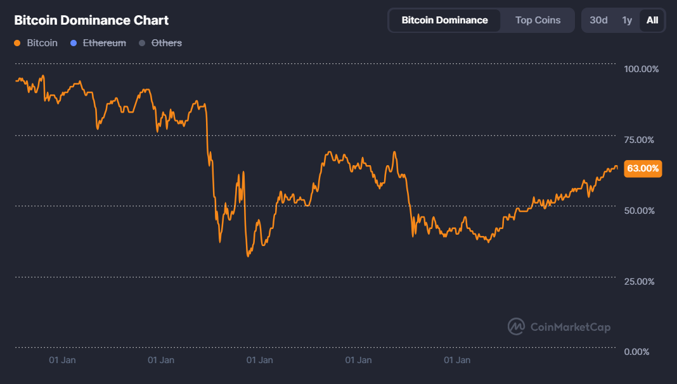Click the 50.00% y-axis label
The width and height of the screenshot is (677, 384).
(x=642, y=210)
